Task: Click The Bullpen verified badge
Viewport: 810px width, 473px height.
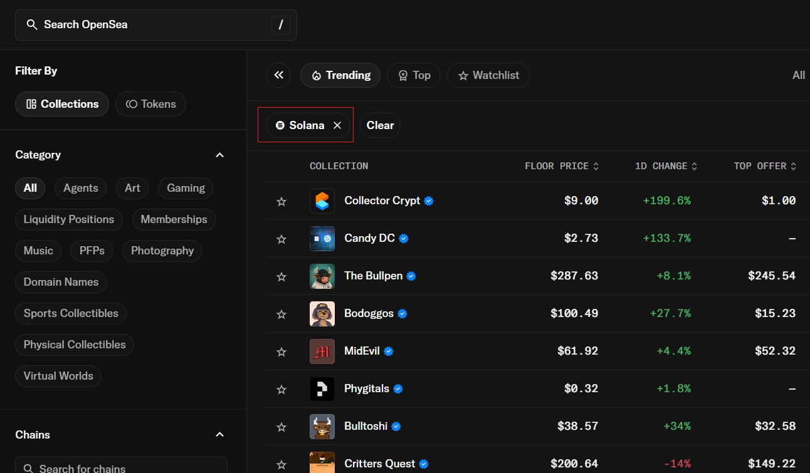Action: coord(411,276)
